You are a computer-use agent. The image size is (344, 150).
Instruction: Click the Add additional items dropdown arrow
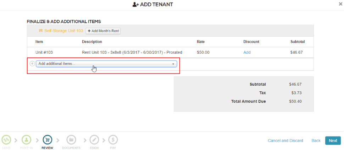[x=173, y=64]
